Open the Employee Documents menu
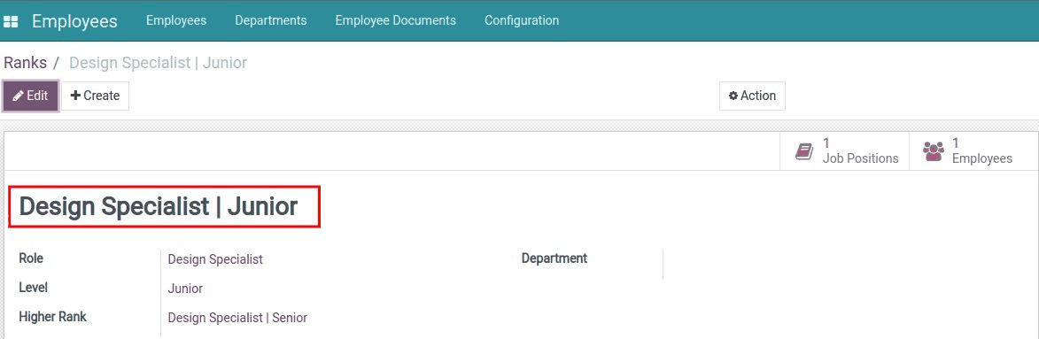 pos(396,20)
